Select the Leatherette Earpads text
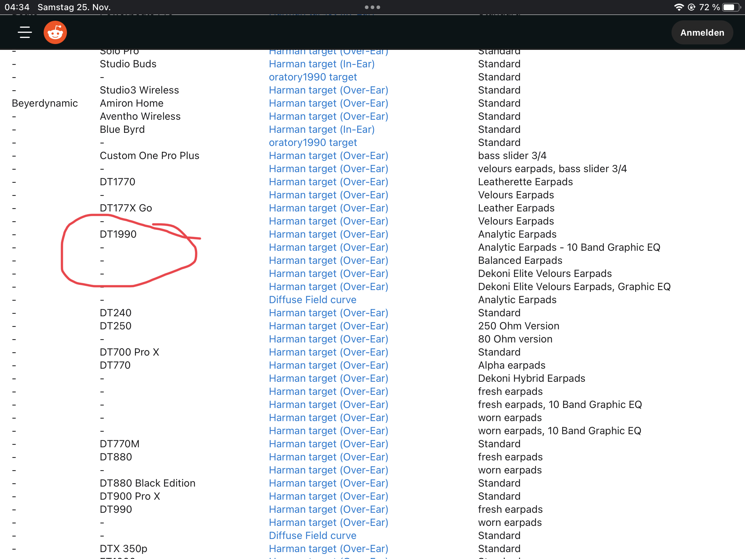This screenshot has width=745, height=559. 526,182
